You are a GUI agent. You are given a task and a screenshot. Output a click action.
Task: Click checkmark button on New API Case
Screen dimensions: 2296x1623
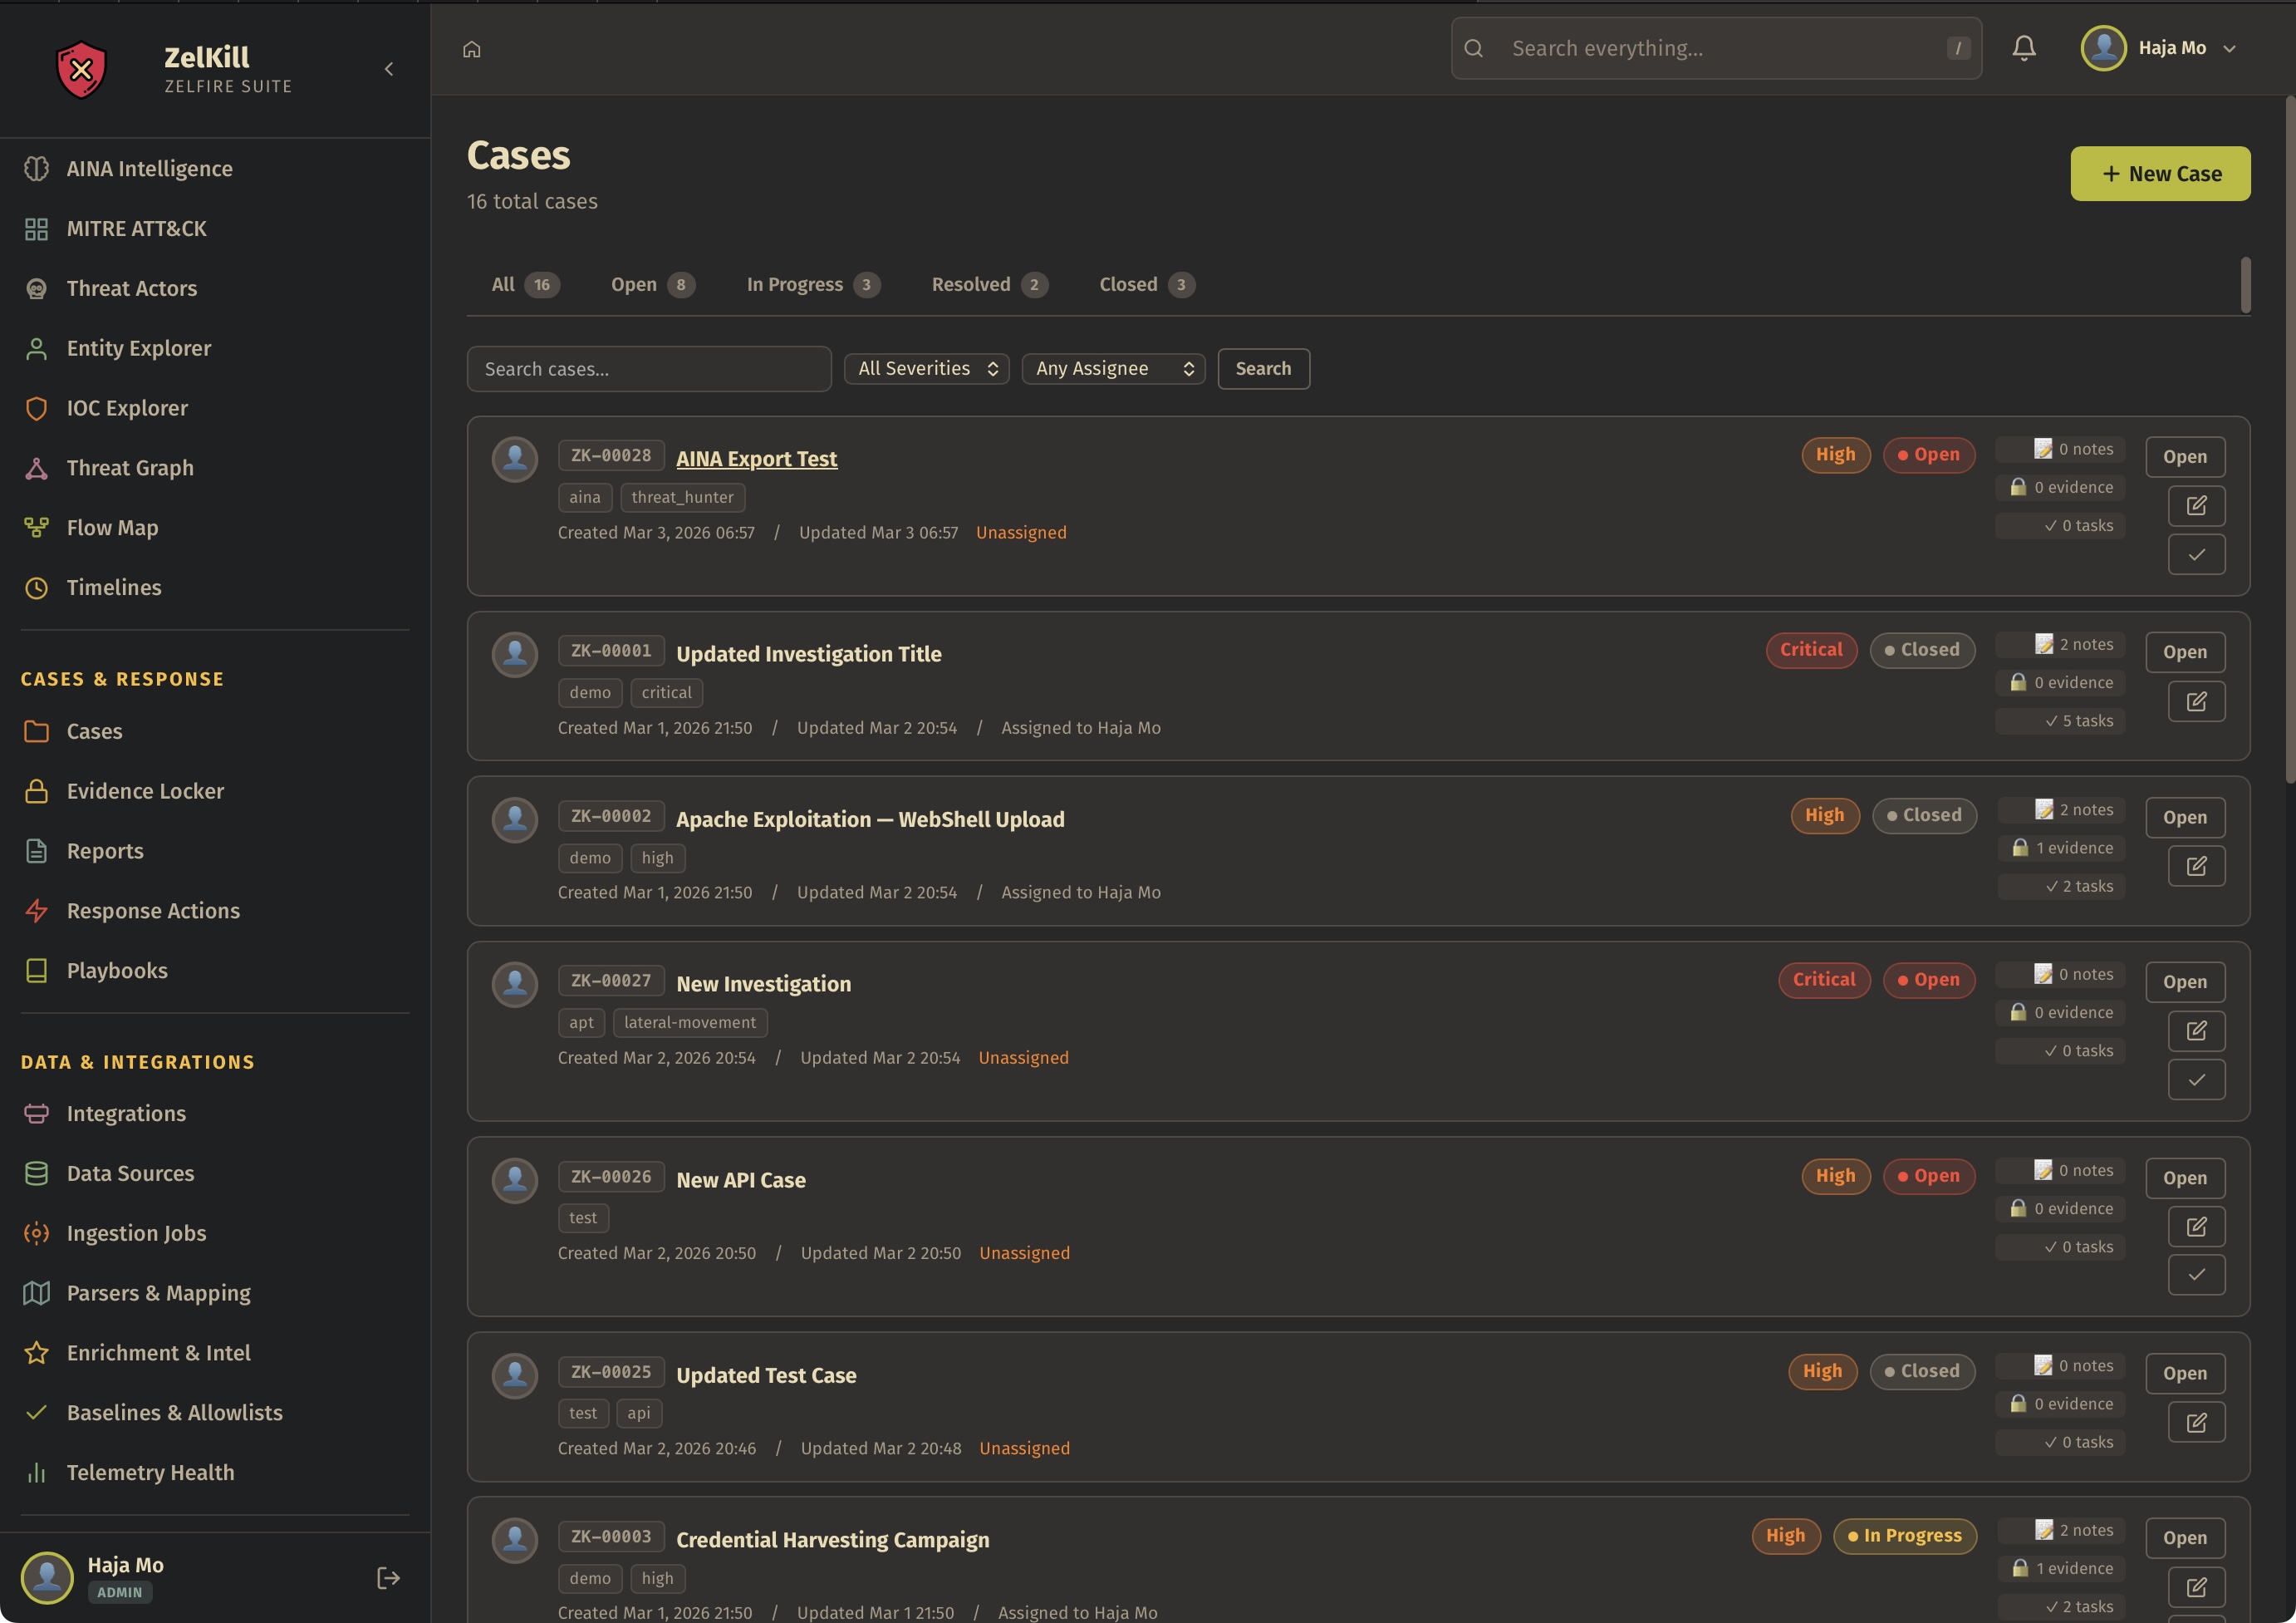2196,1275
